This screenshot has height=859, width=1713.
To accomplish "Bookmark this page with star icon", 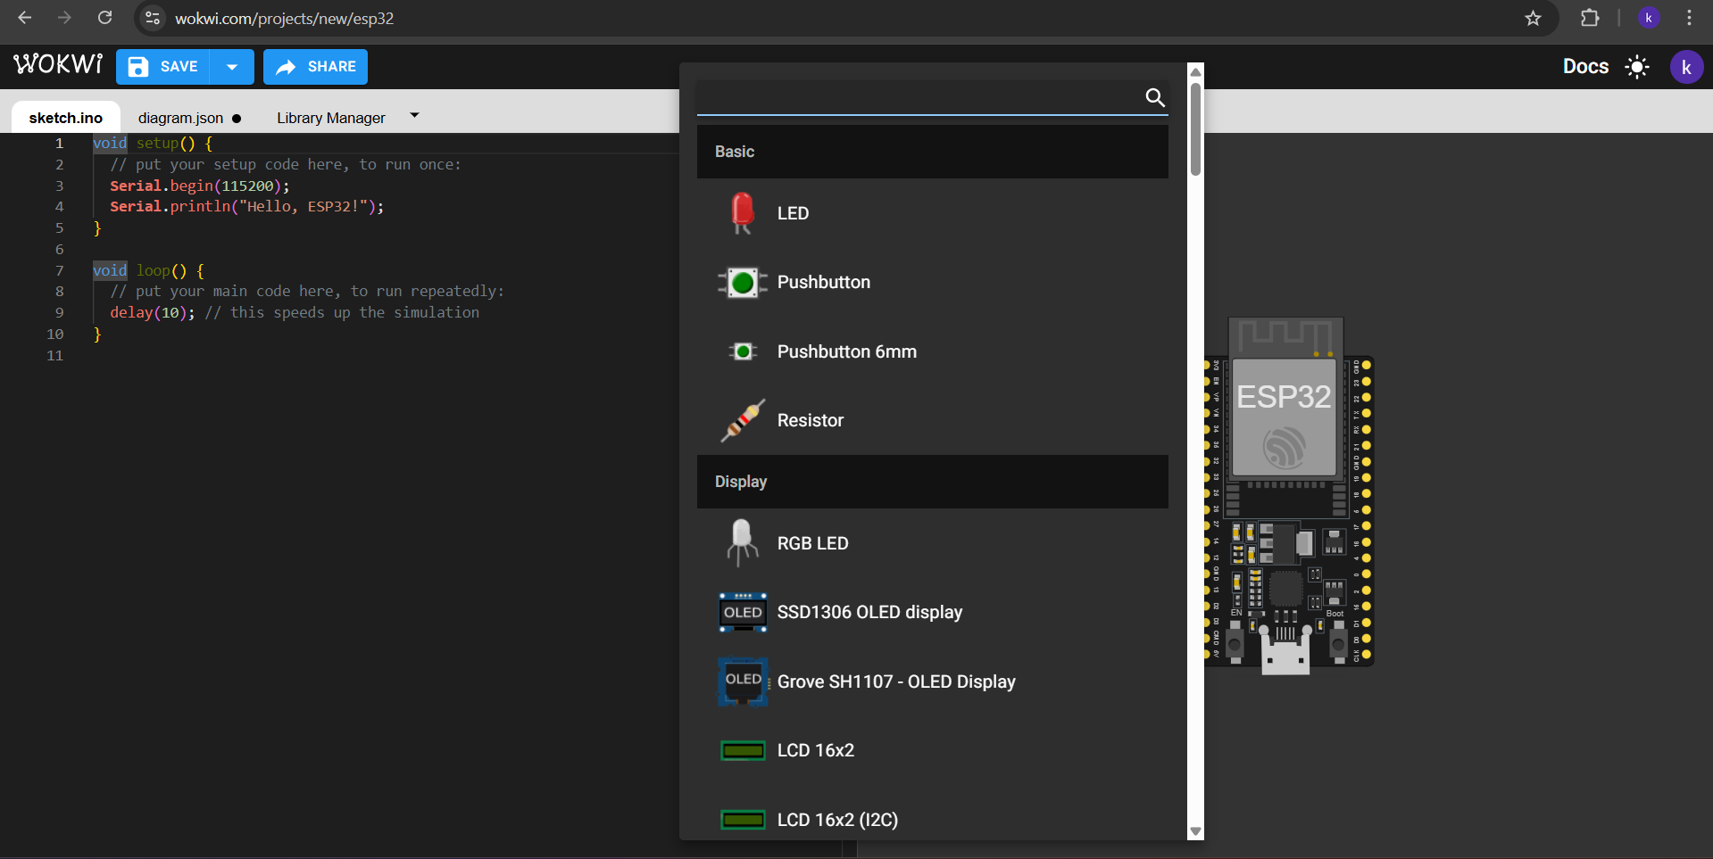I will 1533,18.
